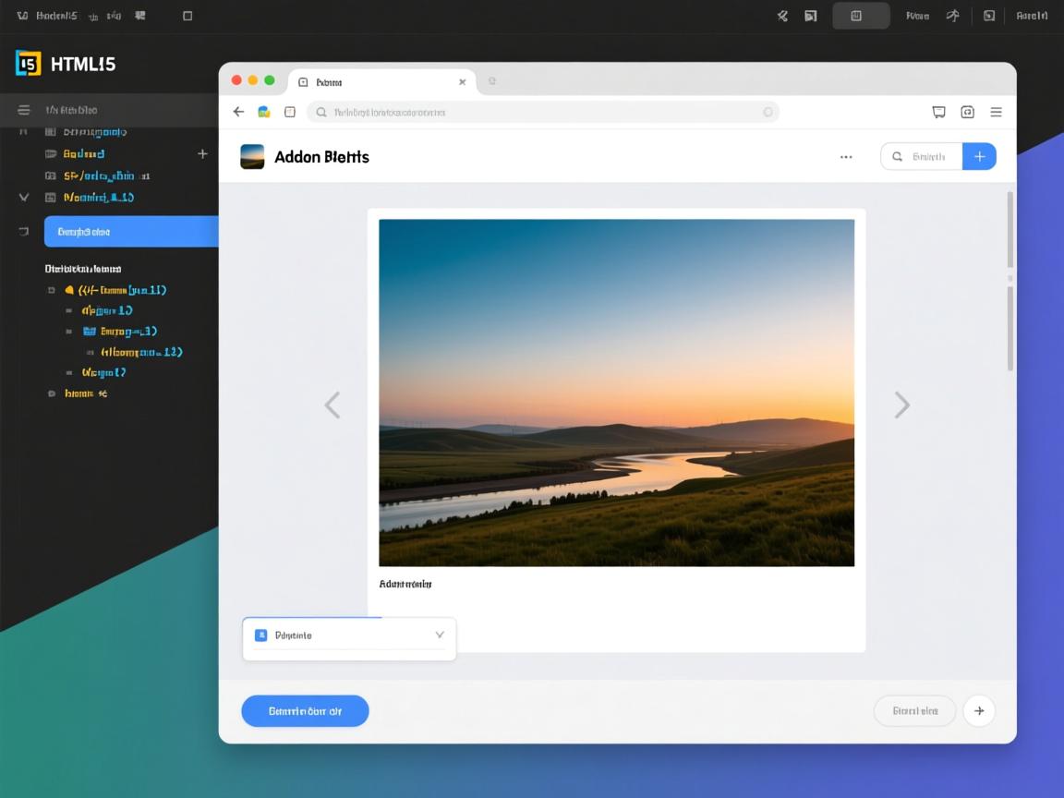Viewport: 1064px width, 798px height.
Task: Click the round plus button at bottom right
Action: 979,711
